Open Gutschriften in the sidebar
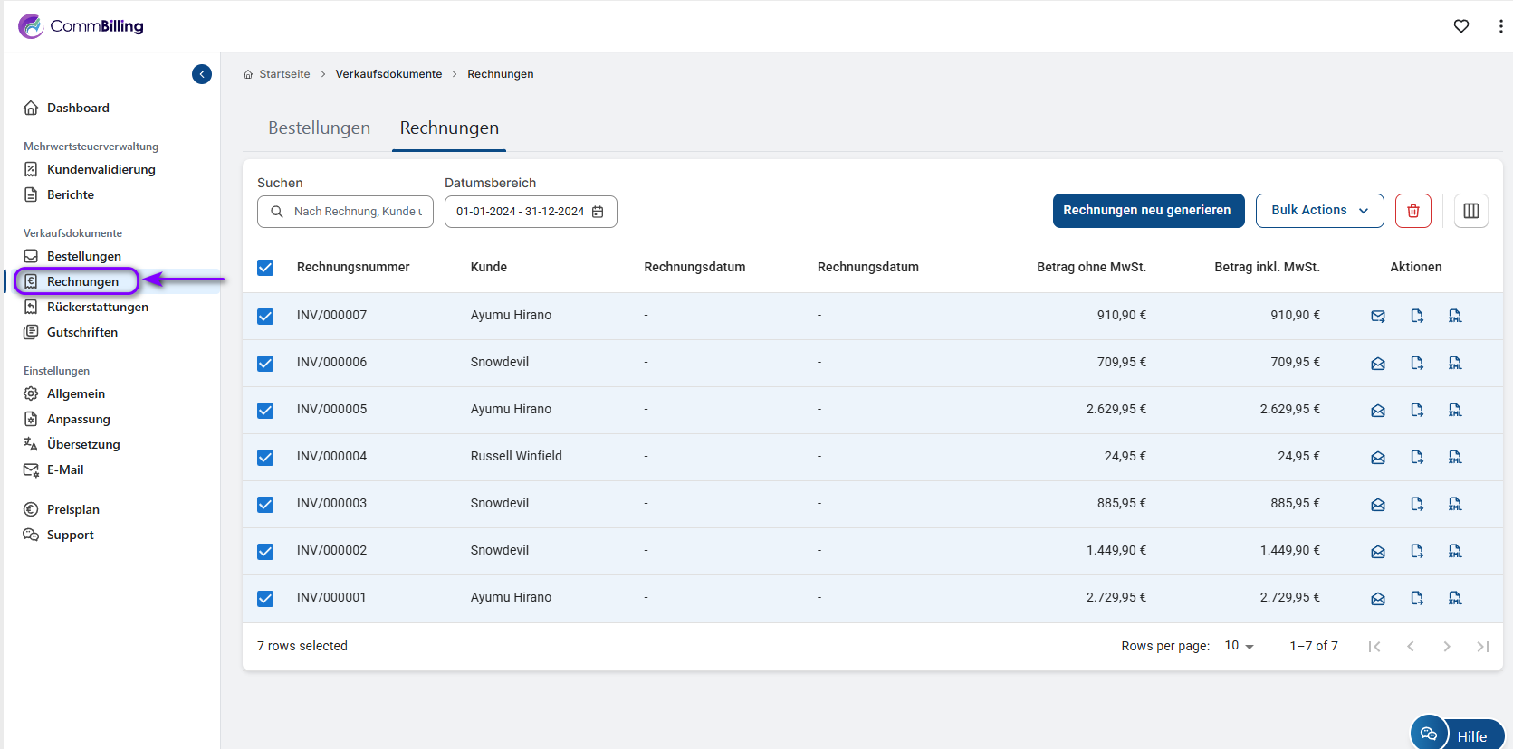Screen dimensions: 1513x749 [81, 332]
